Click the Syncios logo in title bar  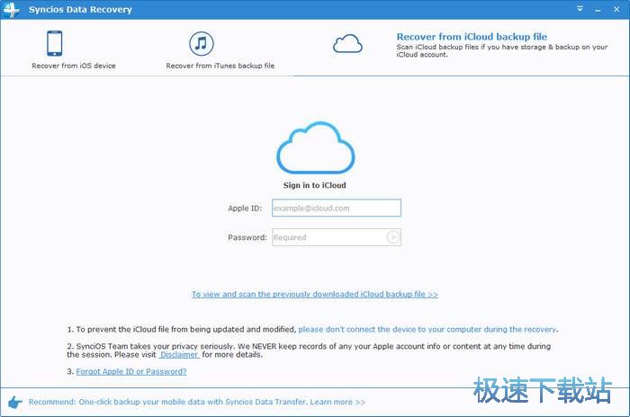pos(11,9)
